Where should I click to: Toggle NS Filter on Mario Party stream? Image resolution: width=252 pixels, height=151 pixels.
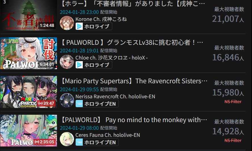233,101
